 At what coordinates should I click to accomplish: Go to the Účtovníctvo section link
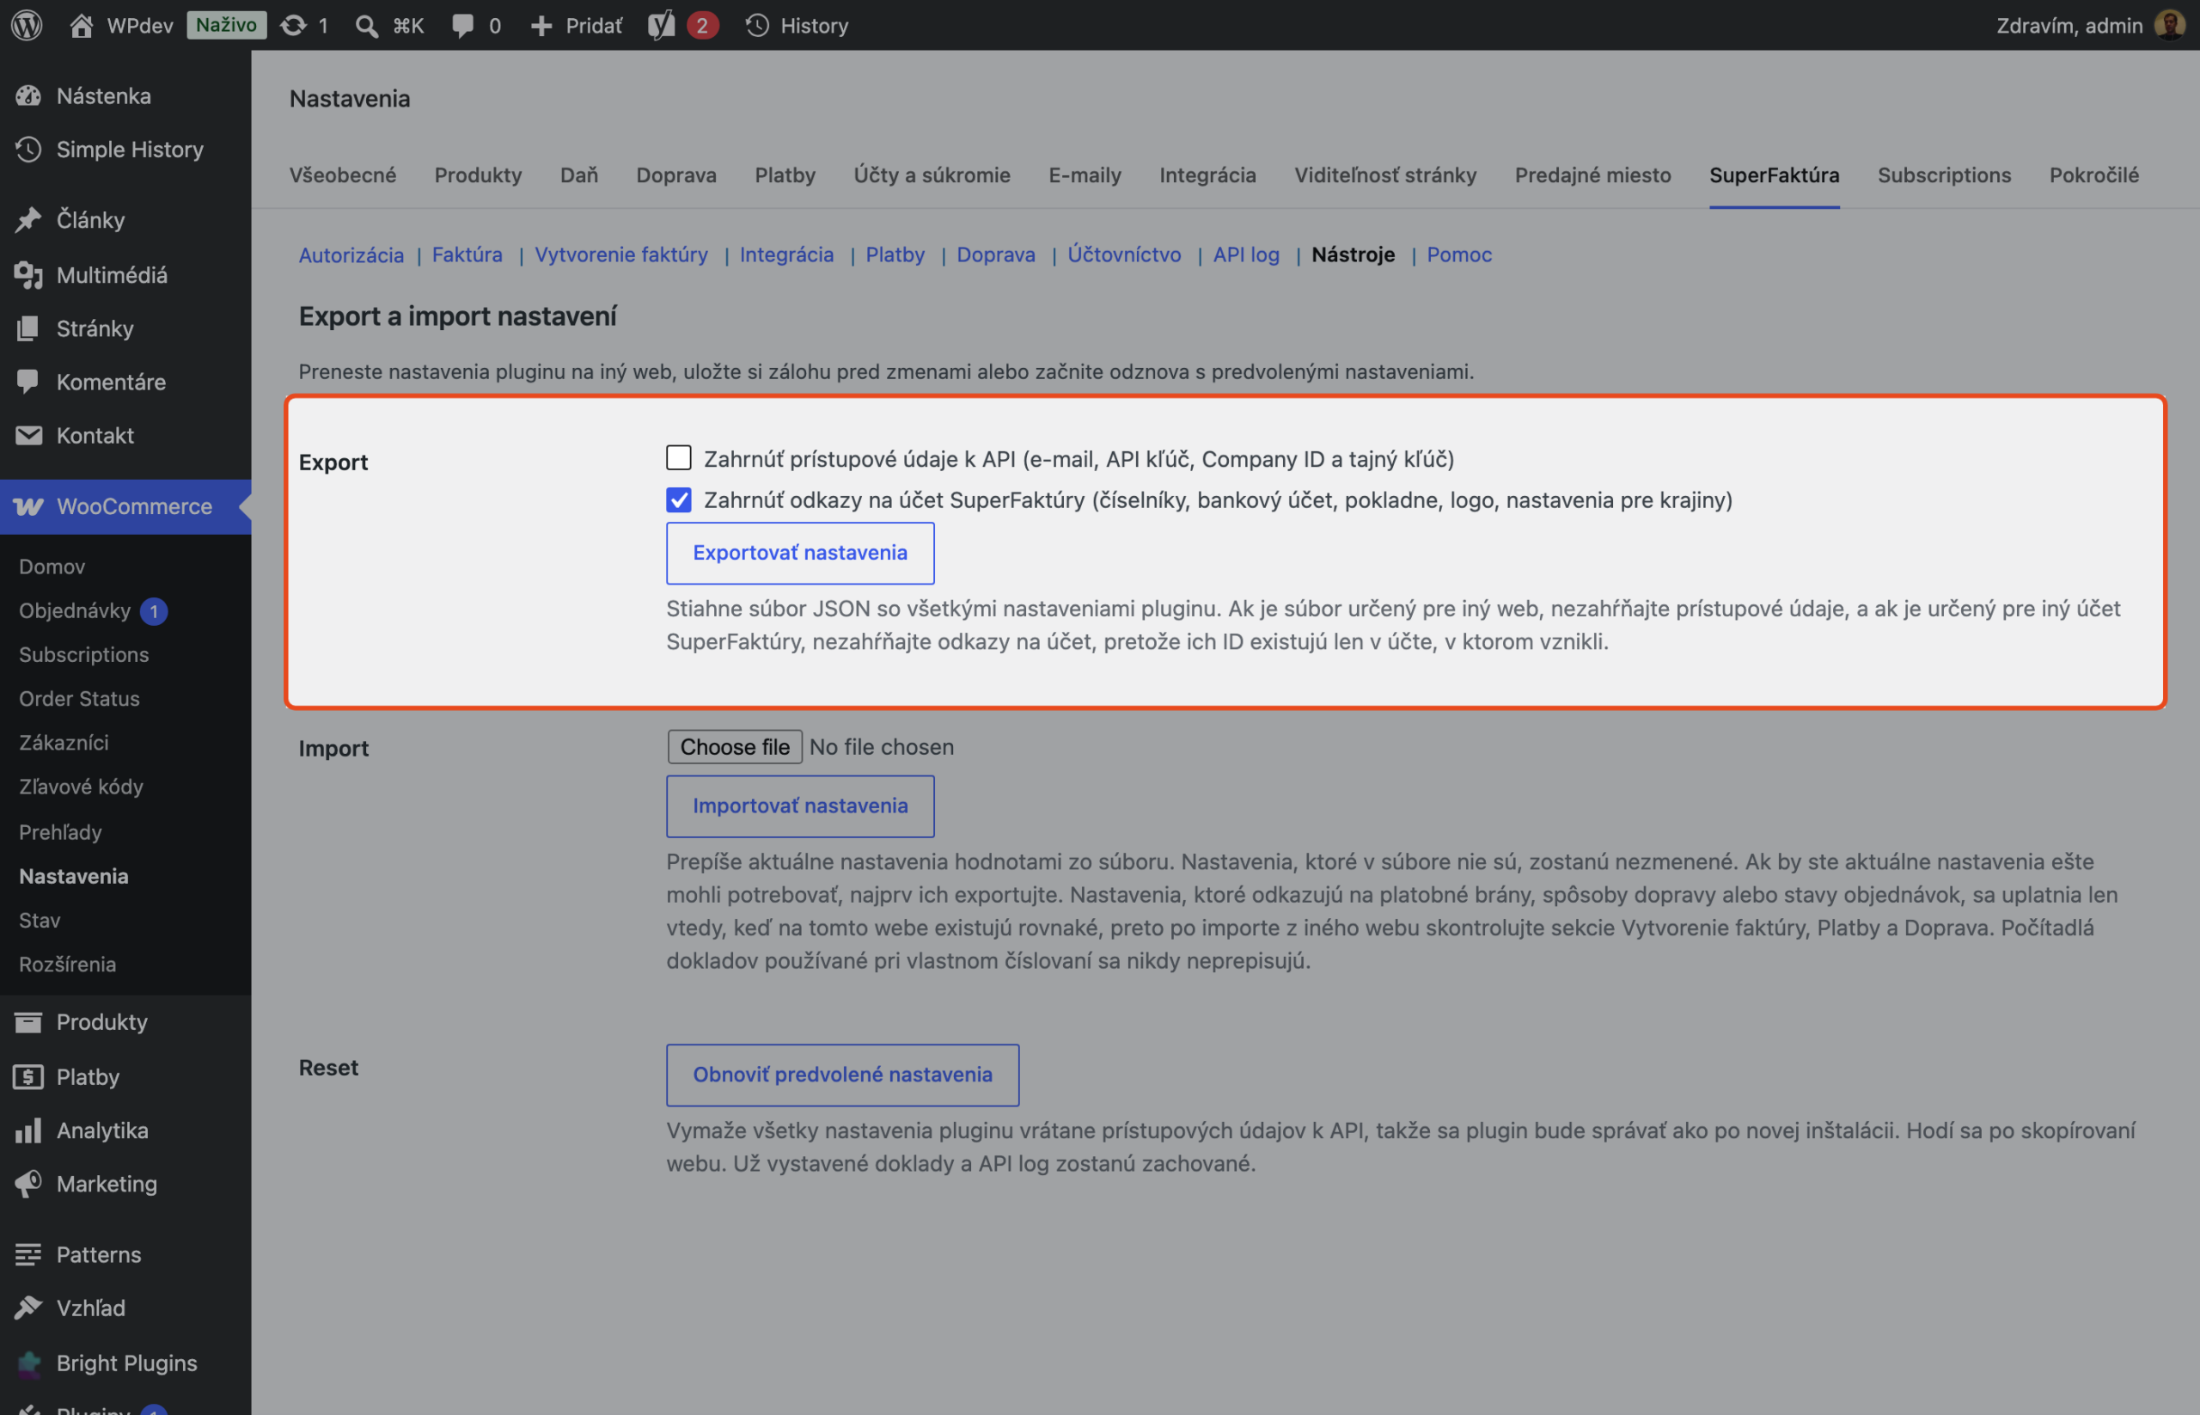coord(1124,254)
